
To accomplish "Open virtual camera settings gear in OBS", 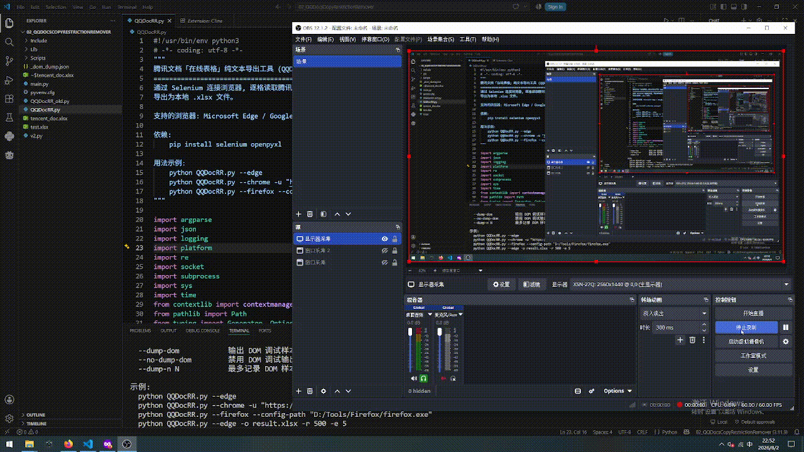I will pos(786,342).
